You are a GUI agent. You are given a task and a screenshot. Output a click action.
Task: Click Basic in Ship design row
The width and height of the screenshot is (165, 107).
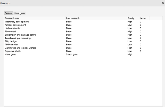pyautogui.click(x=69, y=41)
